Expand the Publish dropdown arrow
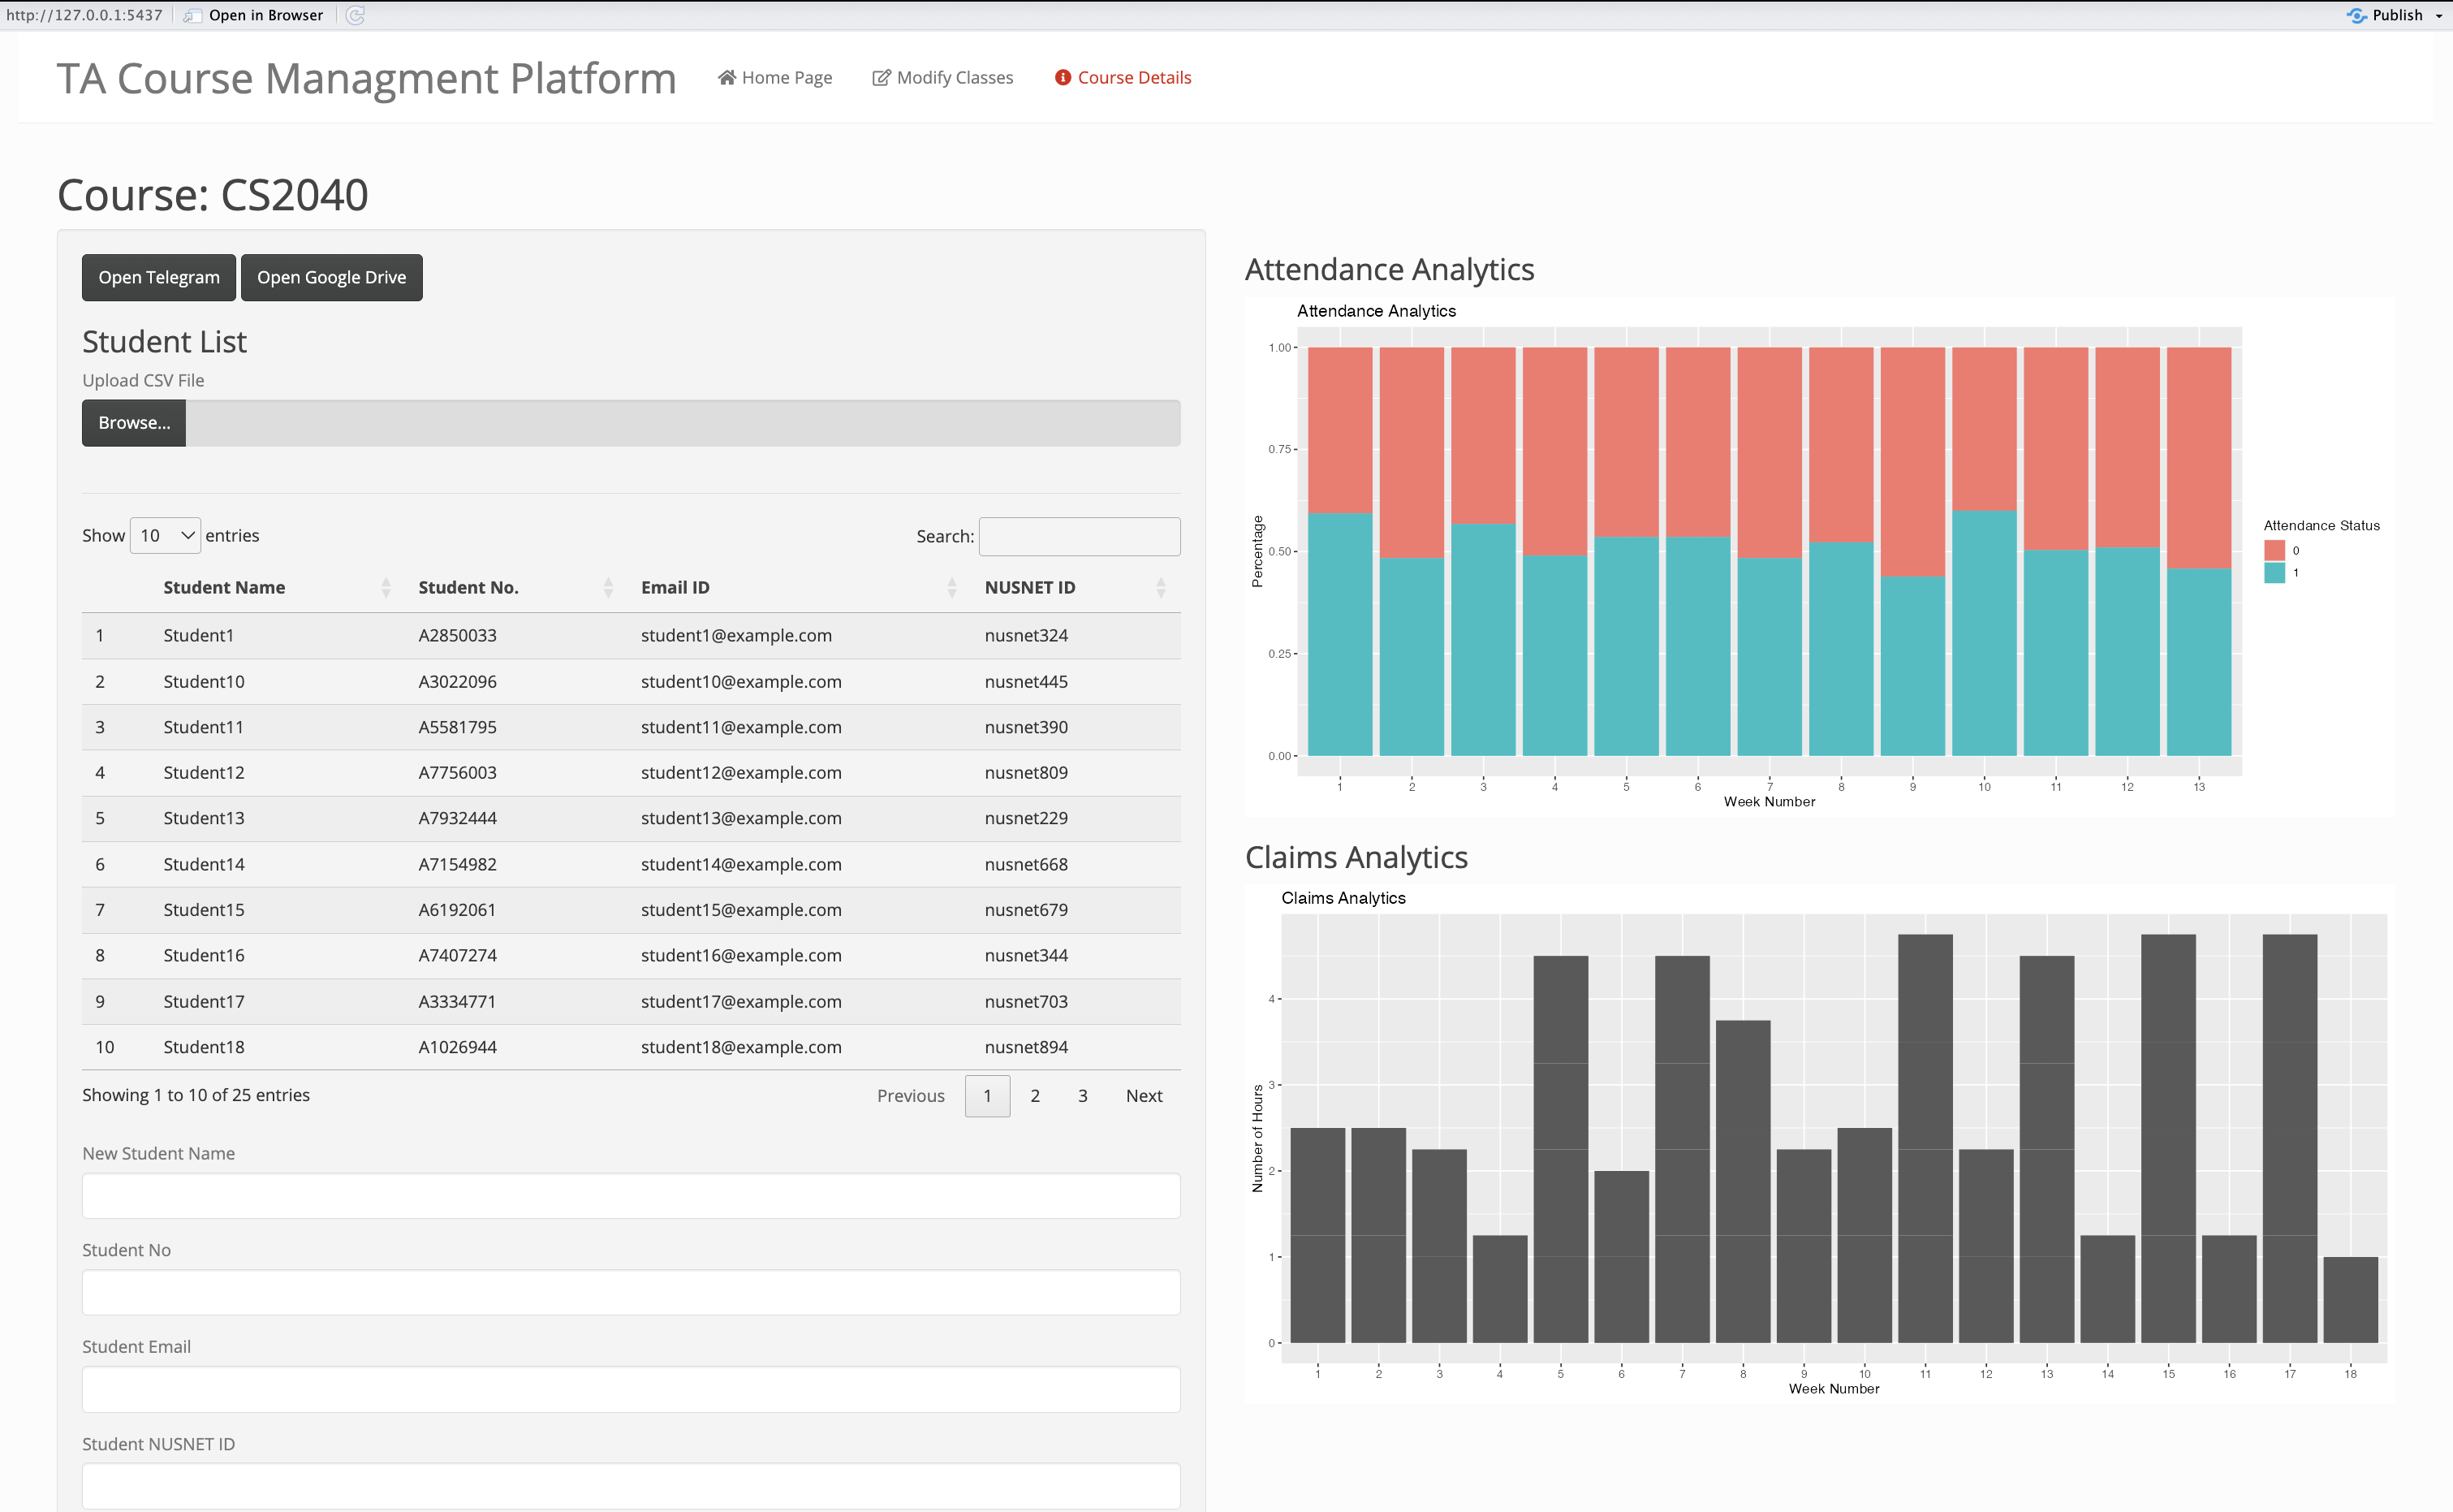This screenshot has height=1512, width=2453. click(x=2439, y=16)
